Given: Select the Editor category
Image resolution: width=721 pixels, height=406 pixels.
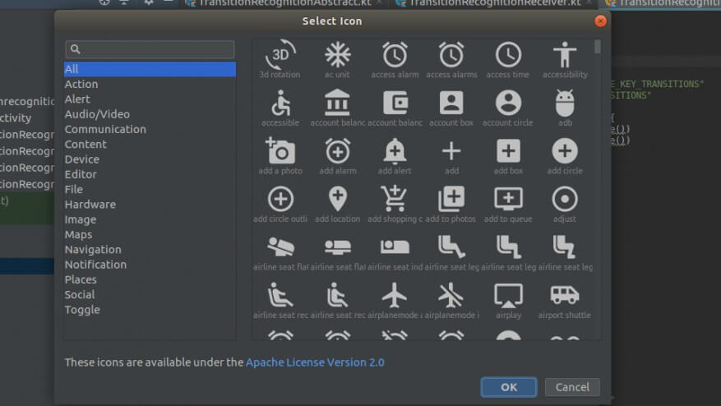Looking at the screenshot, I should coord(150,174).
